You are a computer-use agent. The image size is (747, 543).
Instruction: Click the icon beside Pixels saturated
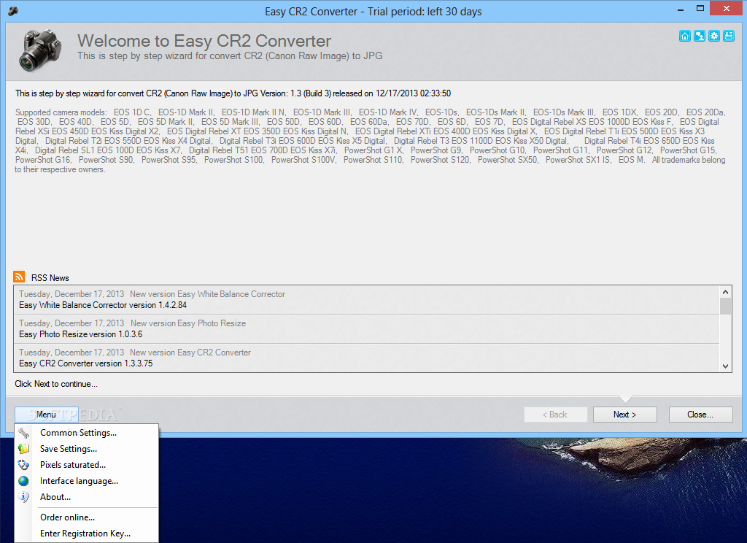tap(23, 465)
